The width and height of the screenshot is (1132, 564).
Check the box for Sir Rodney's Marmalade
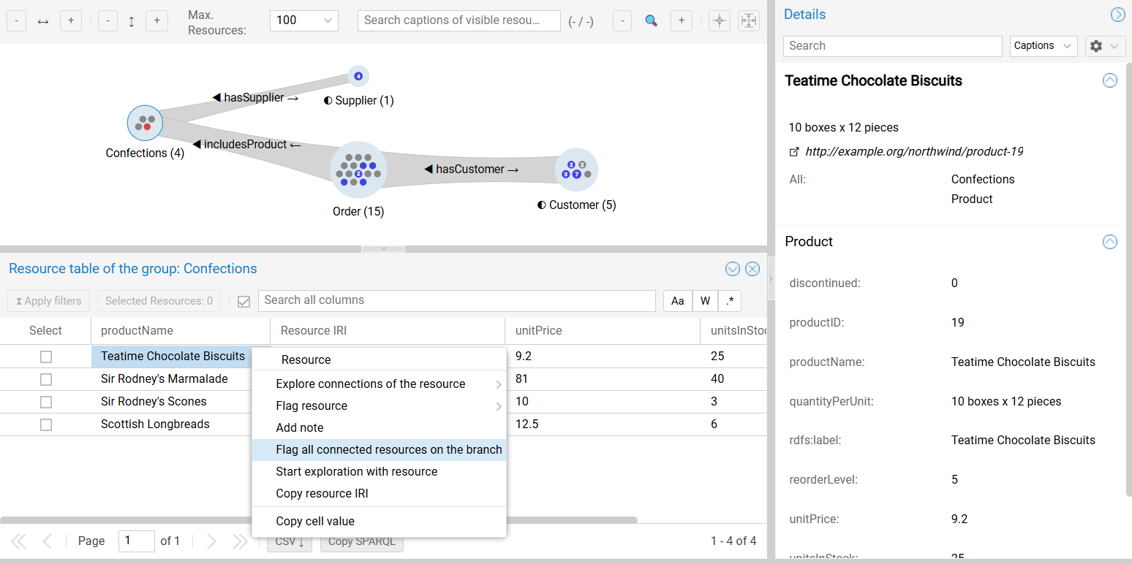pos(46,379)
